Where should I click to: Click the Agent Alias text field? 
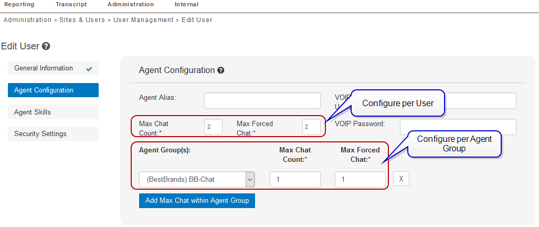point(262,101)
